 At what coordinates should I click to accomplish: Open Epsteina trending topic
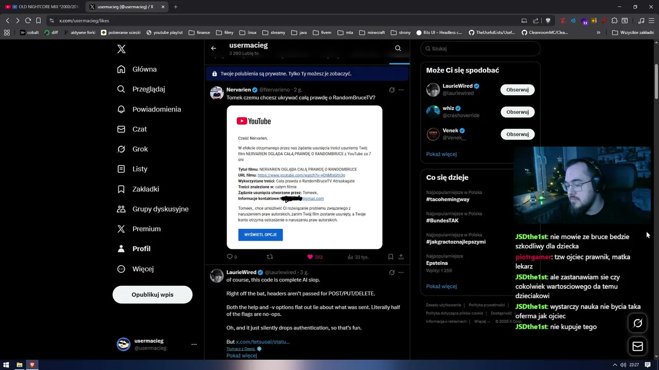437,263
